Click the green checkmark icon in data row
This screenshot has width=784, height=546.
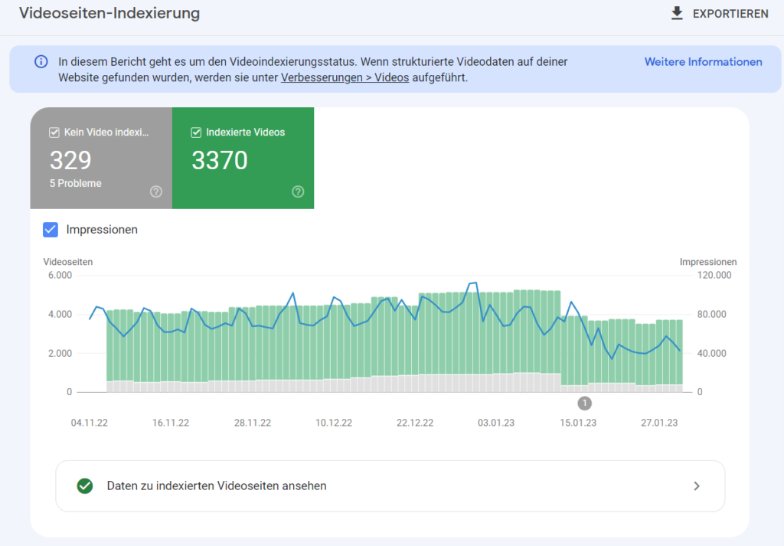pos(85,486)
